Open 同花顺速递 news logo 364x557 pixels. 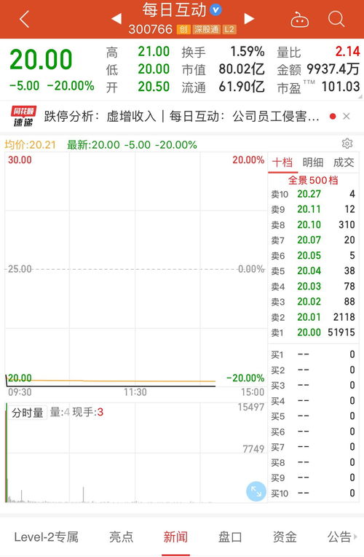pyautogui.click(x=23, y=116)
